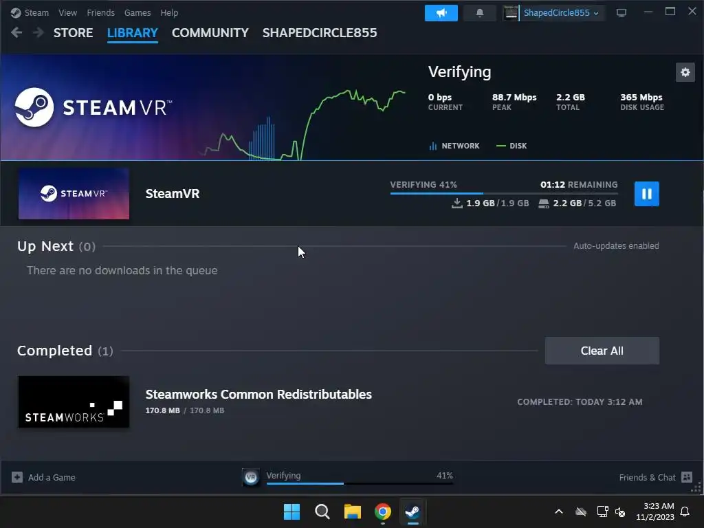The width and height of the screenshot is (704, 528).
Task: Open the SHAPEDCIRCLE855 profile tab
Action: pyautogui.click(x=320, y=33)
